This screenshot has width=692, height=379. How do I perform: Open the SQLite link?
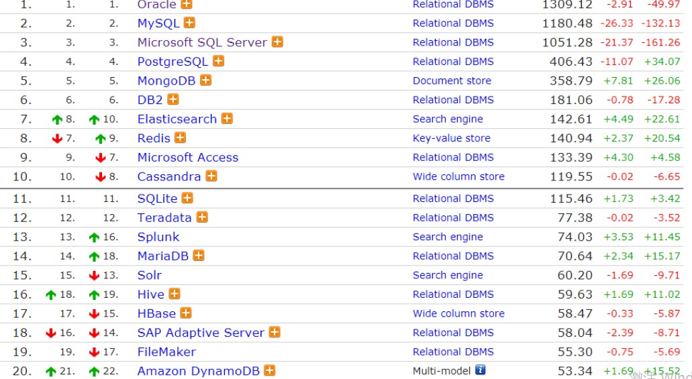tap(157, 199)
